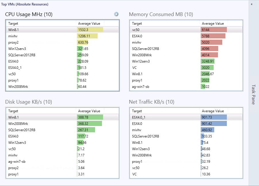
Task: Click the 1532.3 CPU usage bar
Action: point(90,30)
